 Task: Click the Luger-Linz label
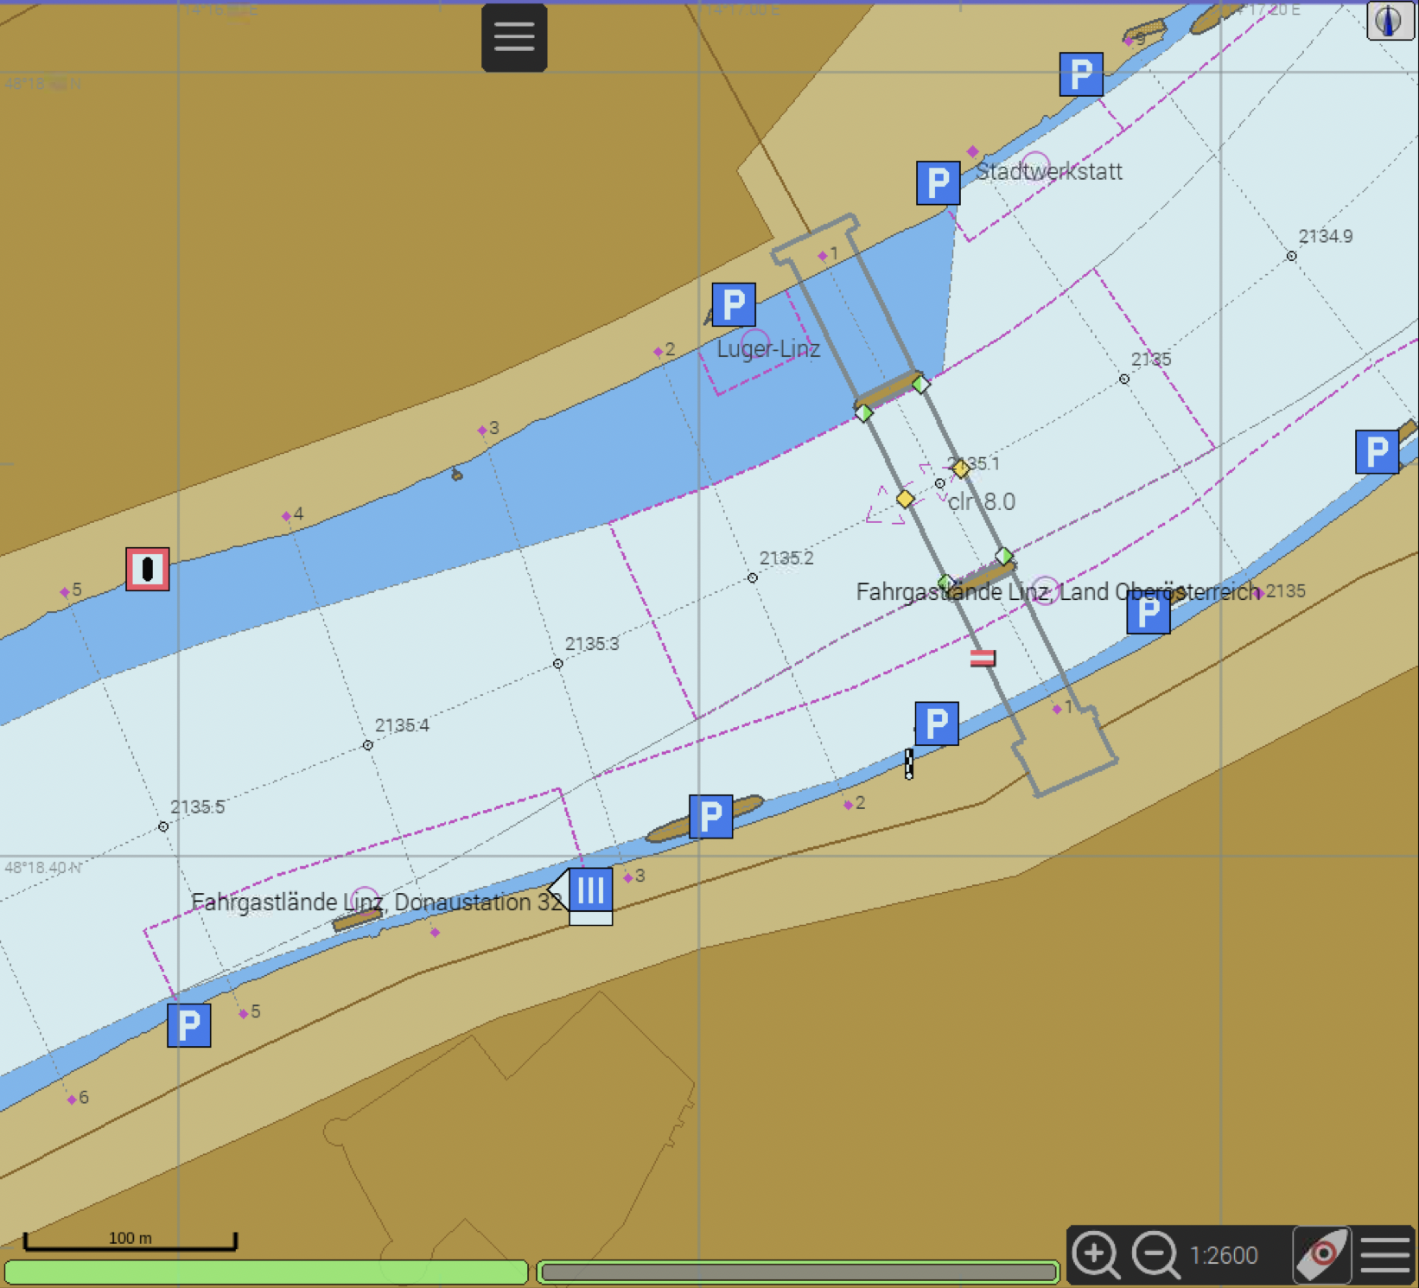coord(768,349)
